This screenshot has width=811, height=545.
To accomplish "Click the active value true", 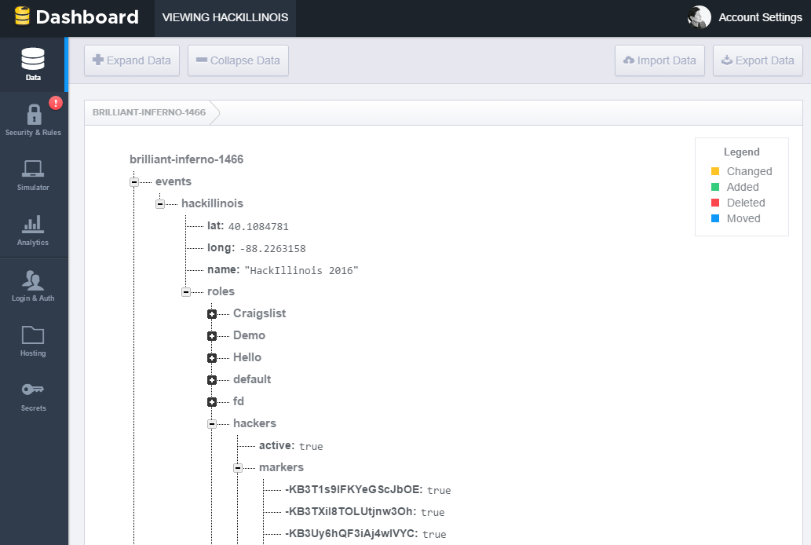I will point(311,446).
